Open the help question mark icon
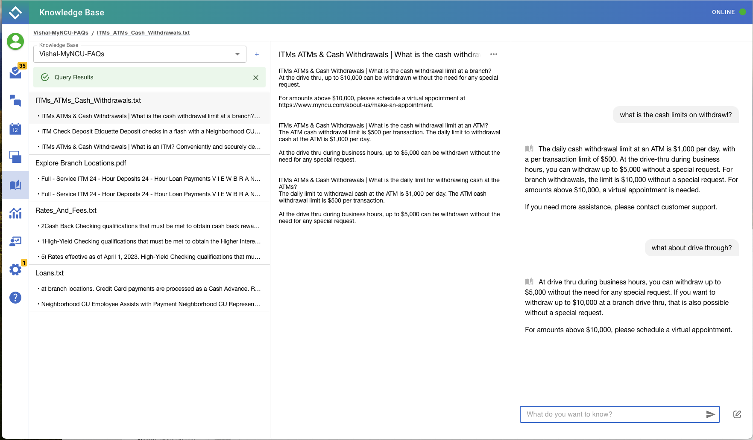 click(15, 298)
